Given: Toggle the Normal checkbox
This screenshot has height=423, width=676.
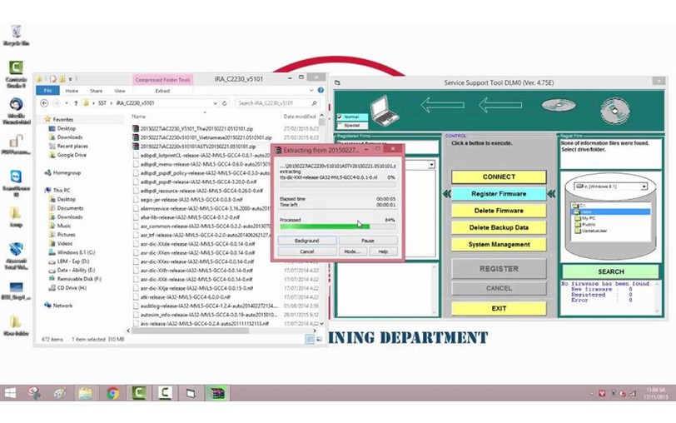Looking at the screenshot, I should click(340, 117).
